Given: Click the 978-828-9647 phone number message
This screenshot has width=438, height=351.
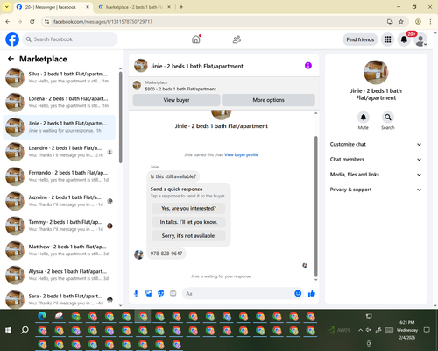Looking at the screenshot, I should tap(166, 254).
